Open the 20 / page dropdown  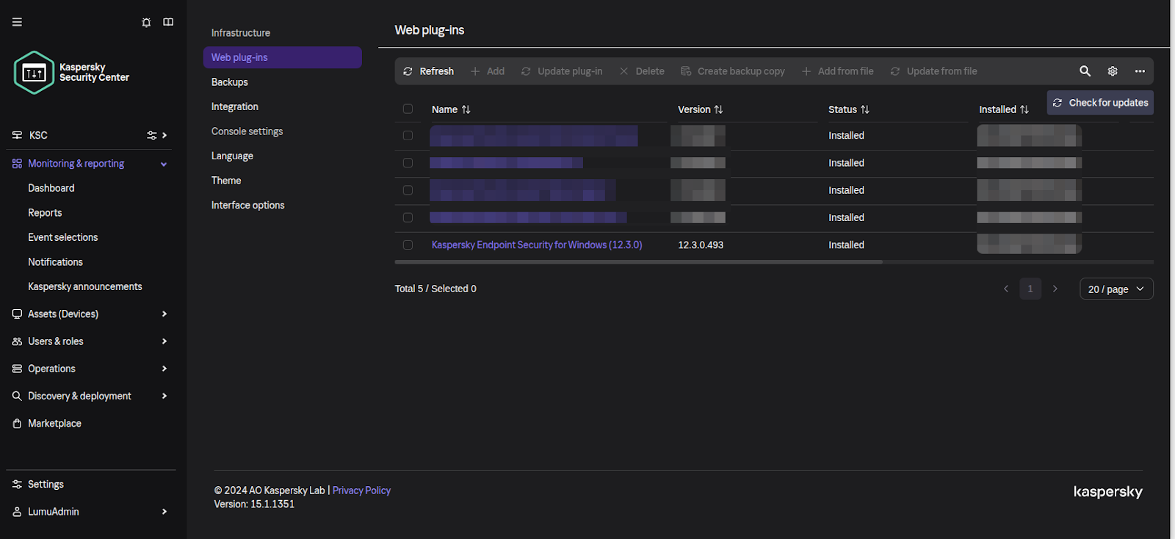click(x=1116, y=289)
